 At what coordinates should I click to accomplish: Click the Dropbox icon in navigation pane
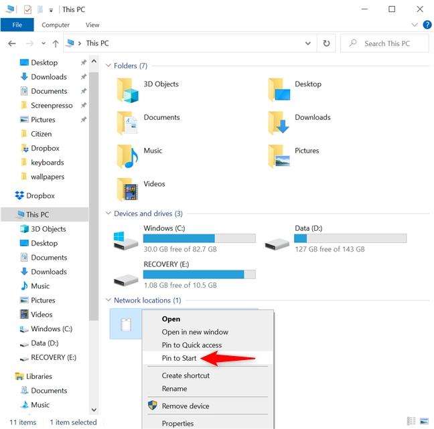click(x=19, y=195)
